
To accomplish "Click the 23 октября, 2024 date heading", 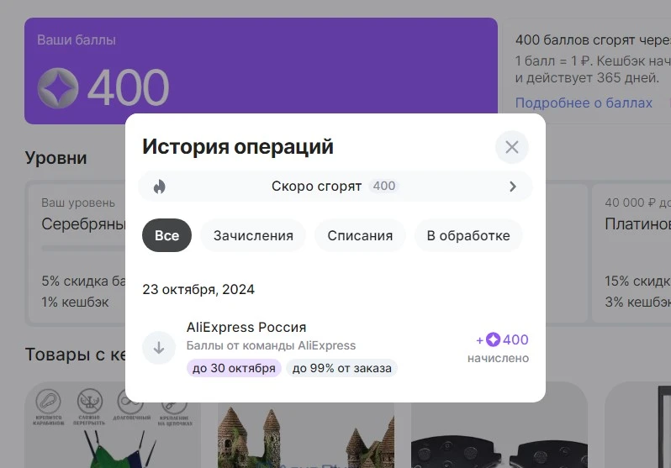I will [x=198, y=290].
